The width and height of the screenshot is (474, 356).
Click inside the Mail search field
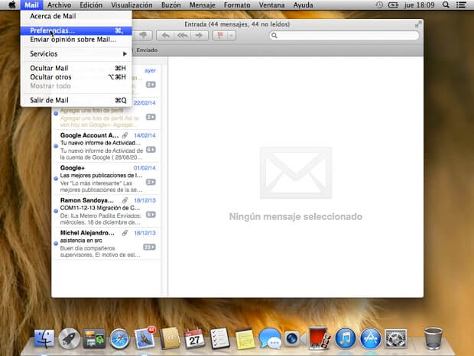pos(344,35)
